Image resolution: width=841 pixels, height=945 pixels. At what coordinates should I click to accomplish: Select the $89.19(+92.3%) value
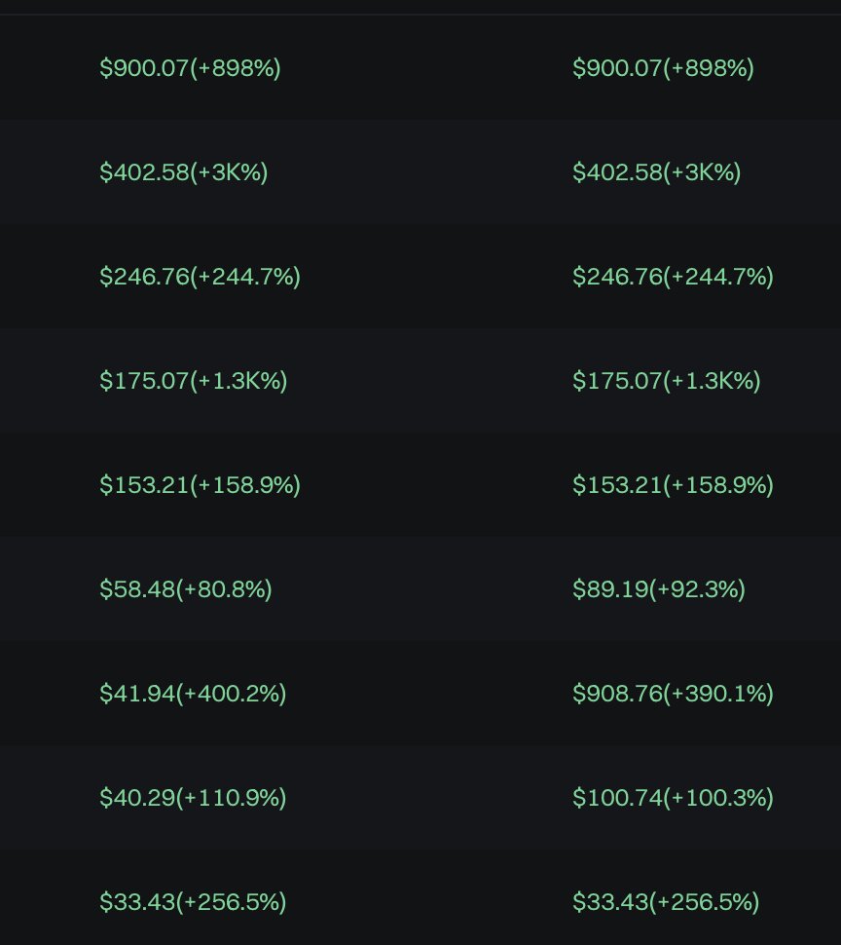point(659,588)
